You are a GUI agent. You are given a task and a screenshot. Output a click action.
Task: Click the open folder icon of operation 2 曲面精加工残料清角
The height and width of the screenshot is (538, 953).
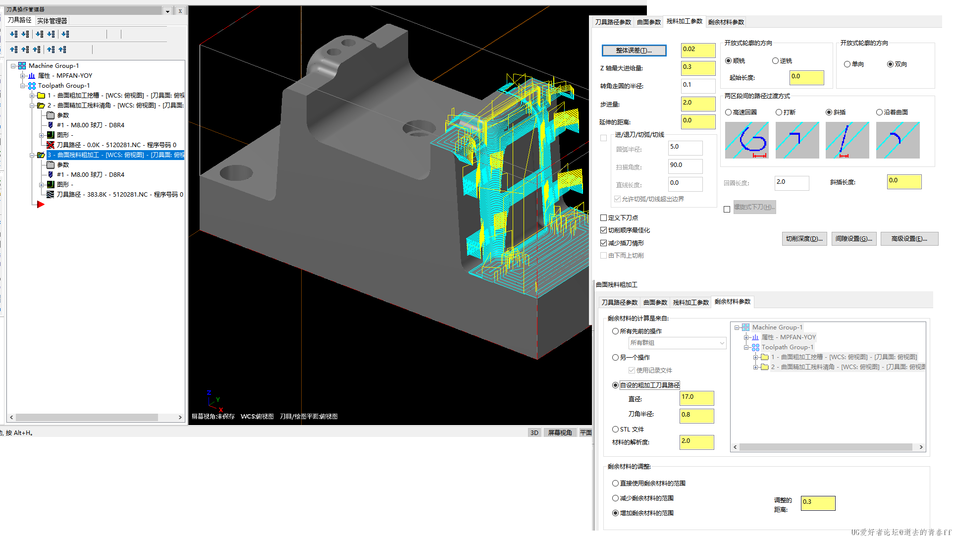pos(41,106)
